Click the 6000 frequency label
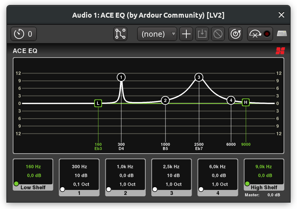Image resolution: width=297 pixels, height=209 pixels. (231, 144)
